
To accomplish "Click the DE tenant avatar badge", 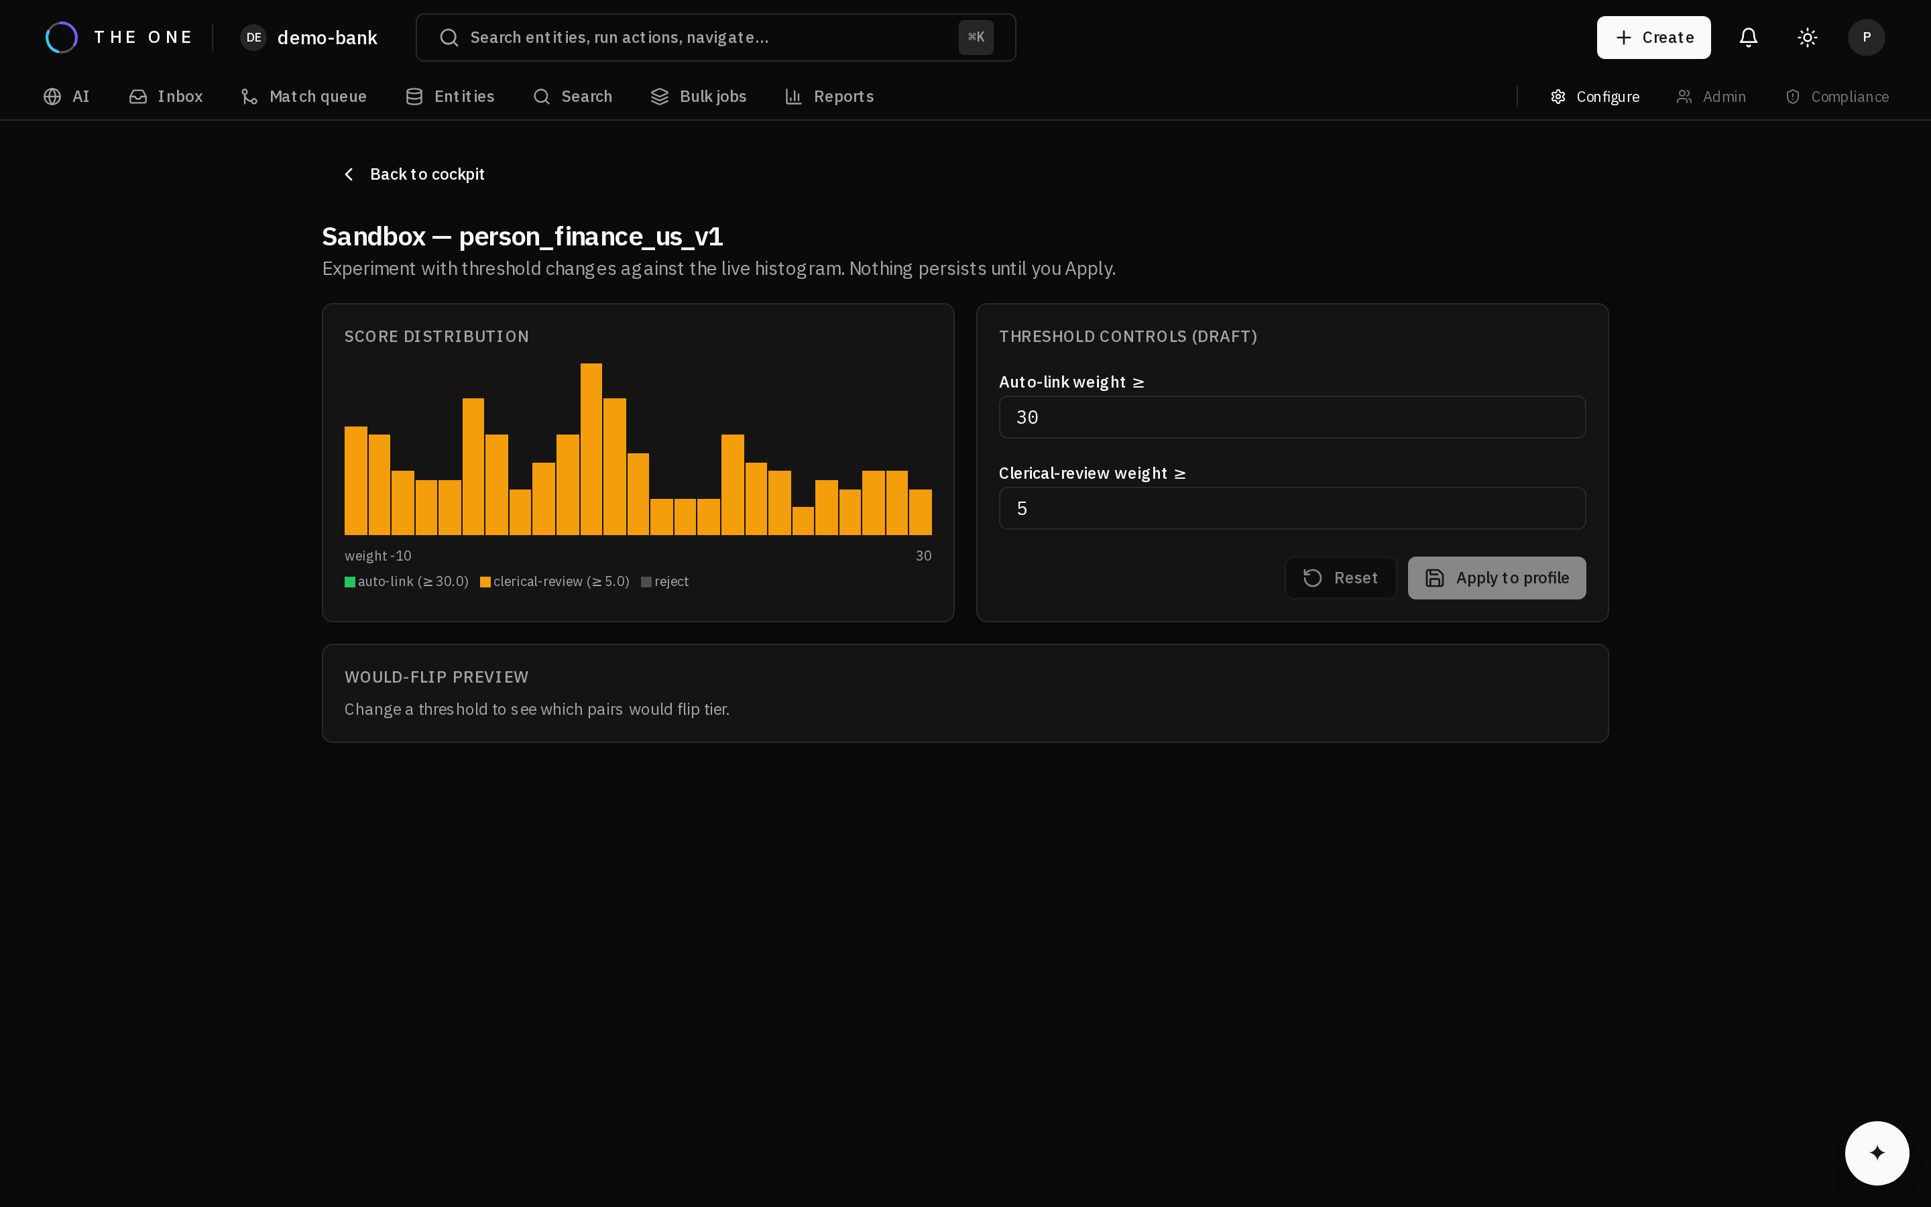I will click(253, 38).
